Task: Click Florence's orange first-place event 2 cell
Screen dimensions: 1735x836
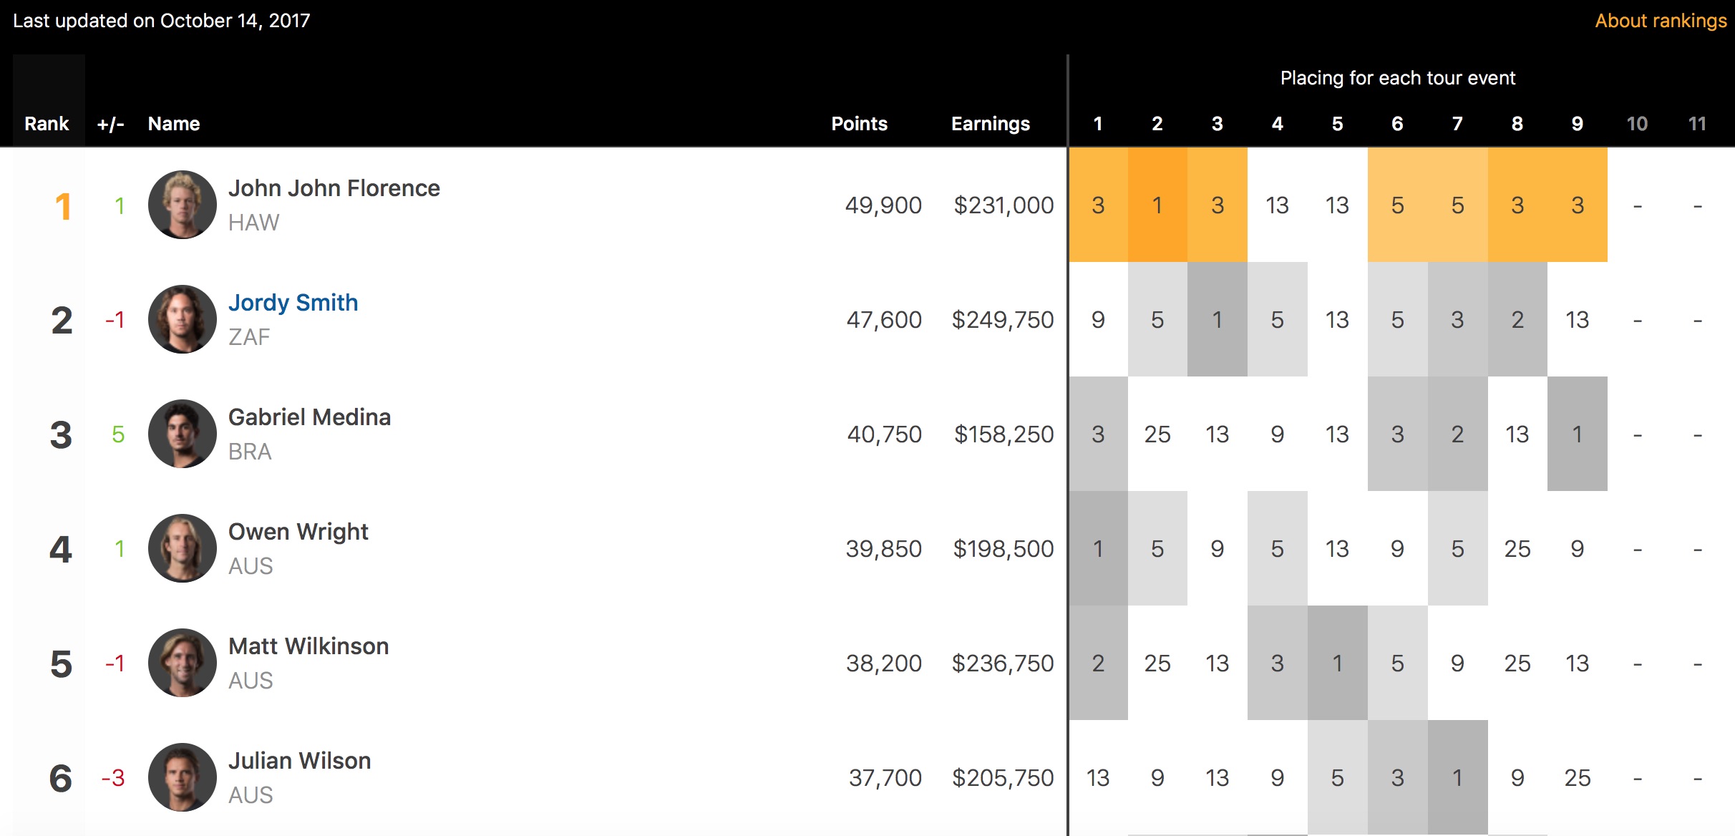Action: 1157,205
